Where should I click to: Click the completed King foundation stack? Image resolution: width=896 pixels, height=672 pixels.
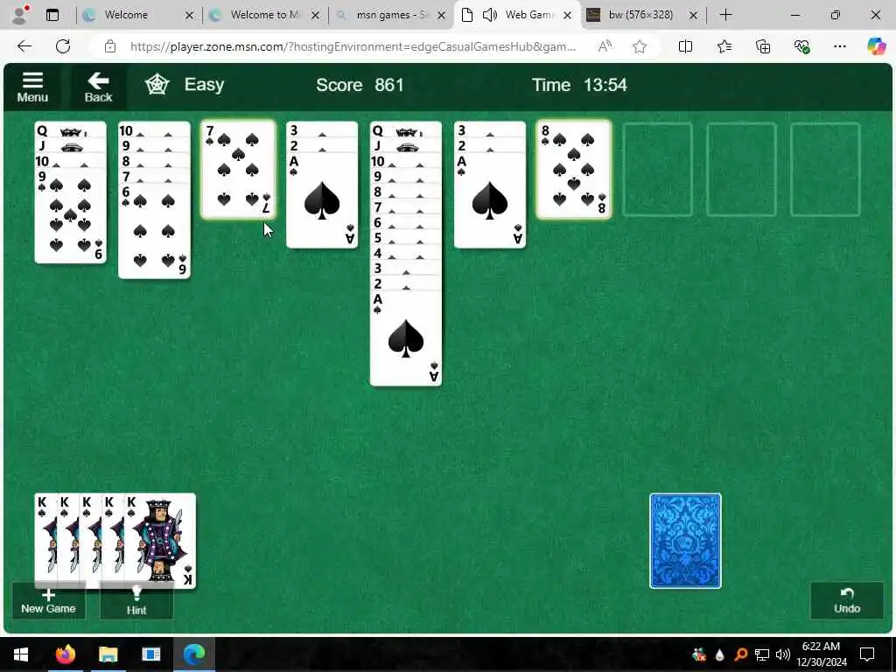tap(115, 541)
